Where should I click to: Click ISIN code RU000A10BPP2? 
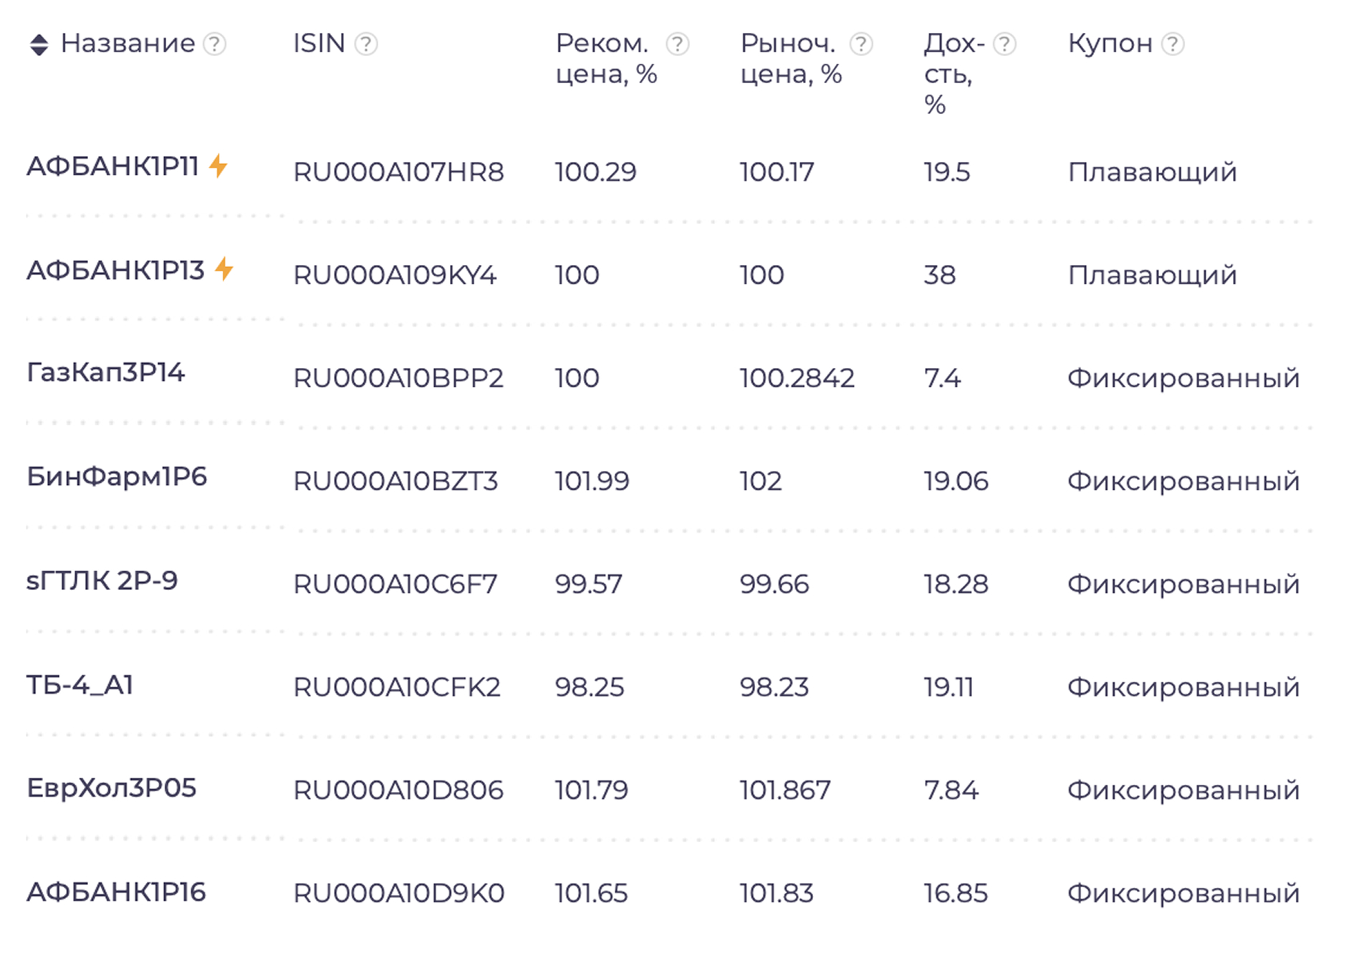click(x=398, y=378)
